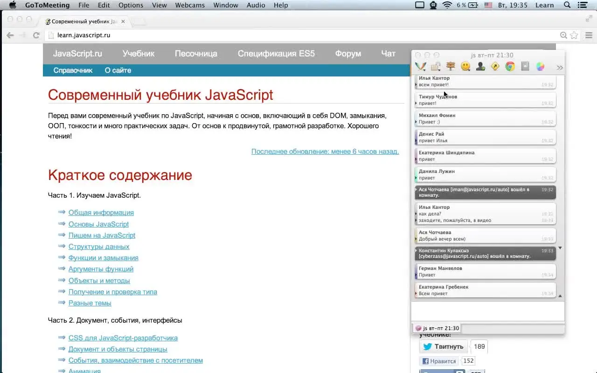Screen dimensions: 597x373
Task: Open the Help menu
Action: click(x=281, y=5)
